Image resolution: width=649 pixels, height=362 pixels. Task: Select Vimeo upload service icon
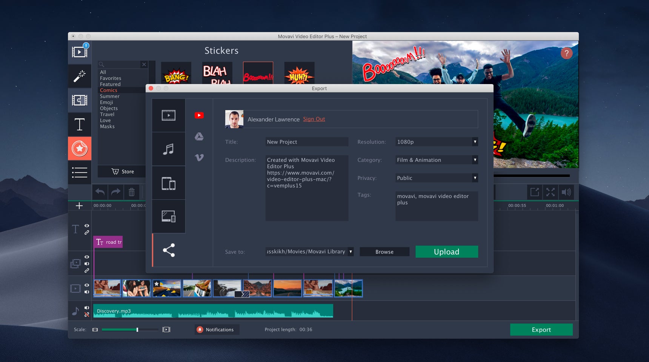[199, 158]
